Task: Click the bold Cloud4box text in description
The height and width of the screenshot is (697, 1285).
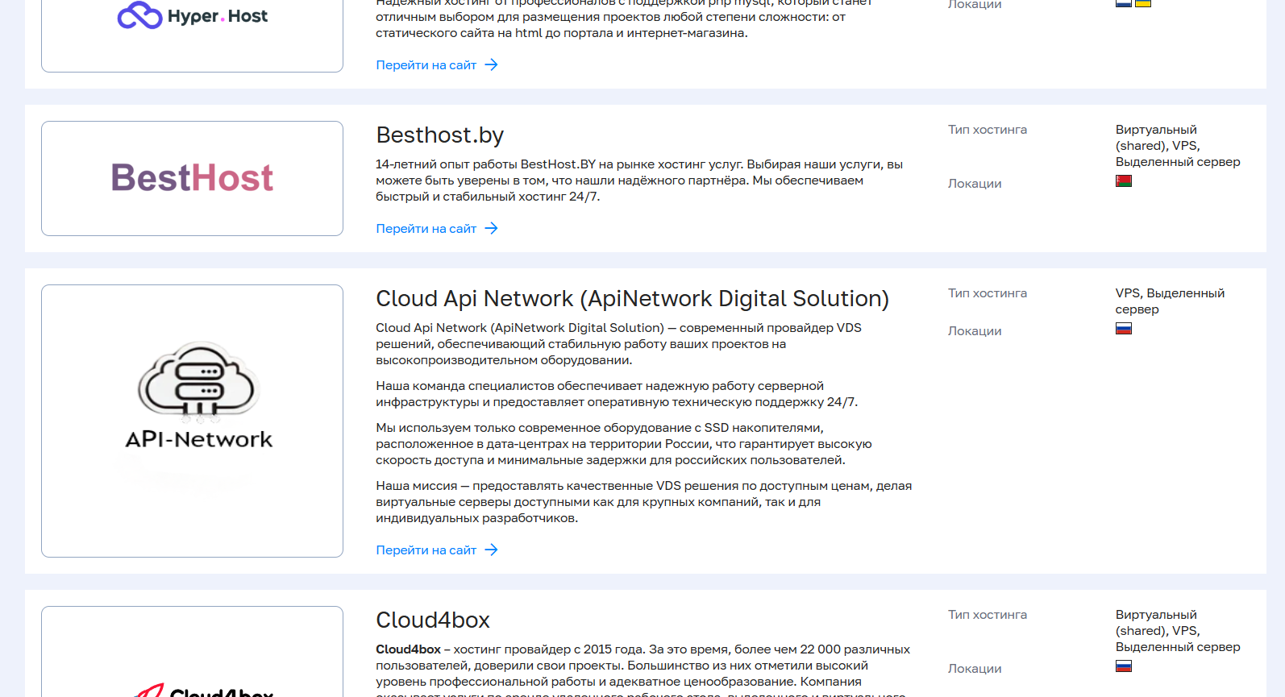Action: click(408, 649)
